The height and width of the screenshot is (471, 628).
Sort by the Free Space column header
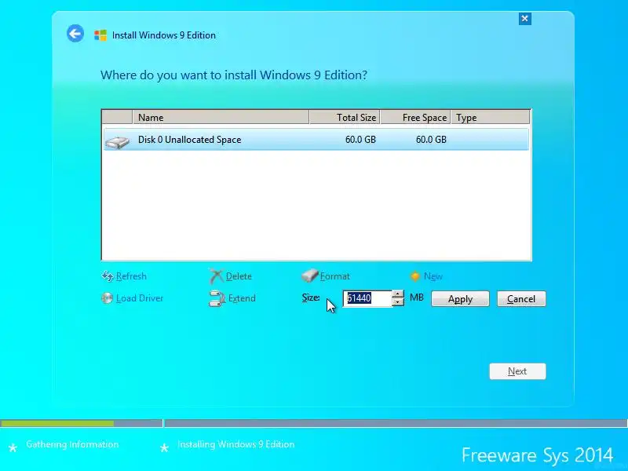(415, 117)
